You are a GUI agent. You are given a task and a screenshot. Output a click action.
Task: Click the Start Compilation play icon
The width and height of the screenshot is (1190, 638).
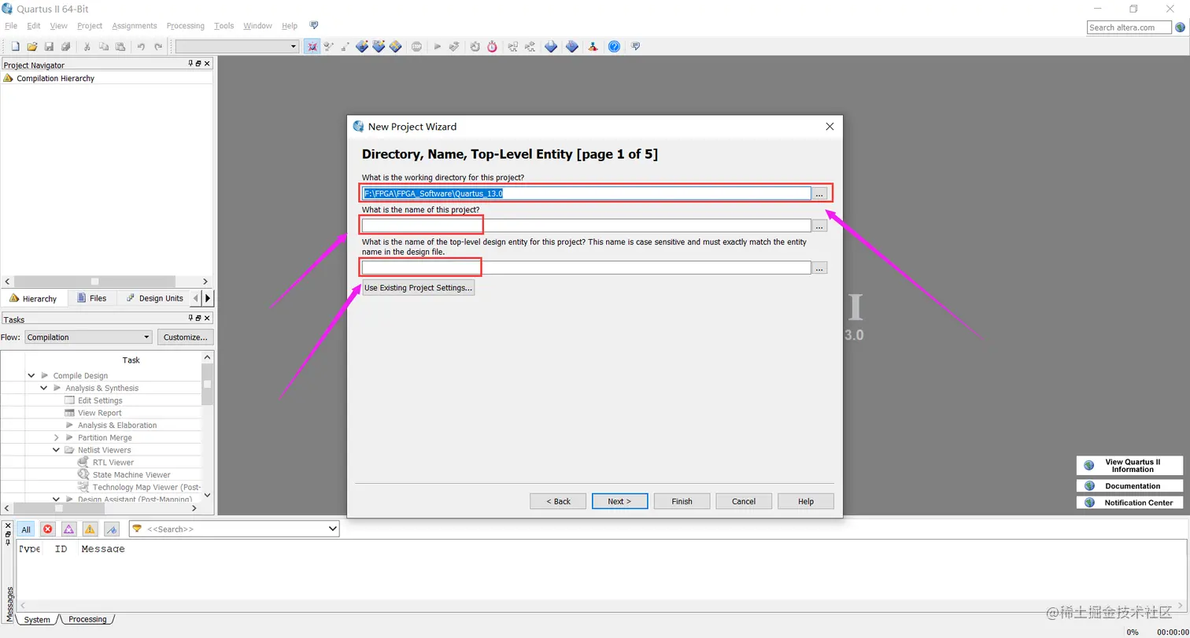coord(438,46)
